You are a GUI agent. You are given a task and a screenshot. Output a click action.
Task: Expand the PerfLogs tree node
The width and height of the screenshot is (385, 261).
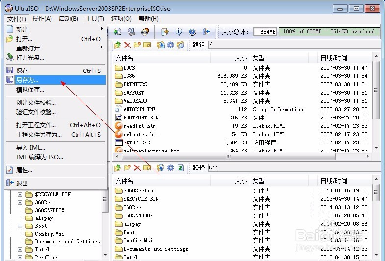(x=20, y=257)
